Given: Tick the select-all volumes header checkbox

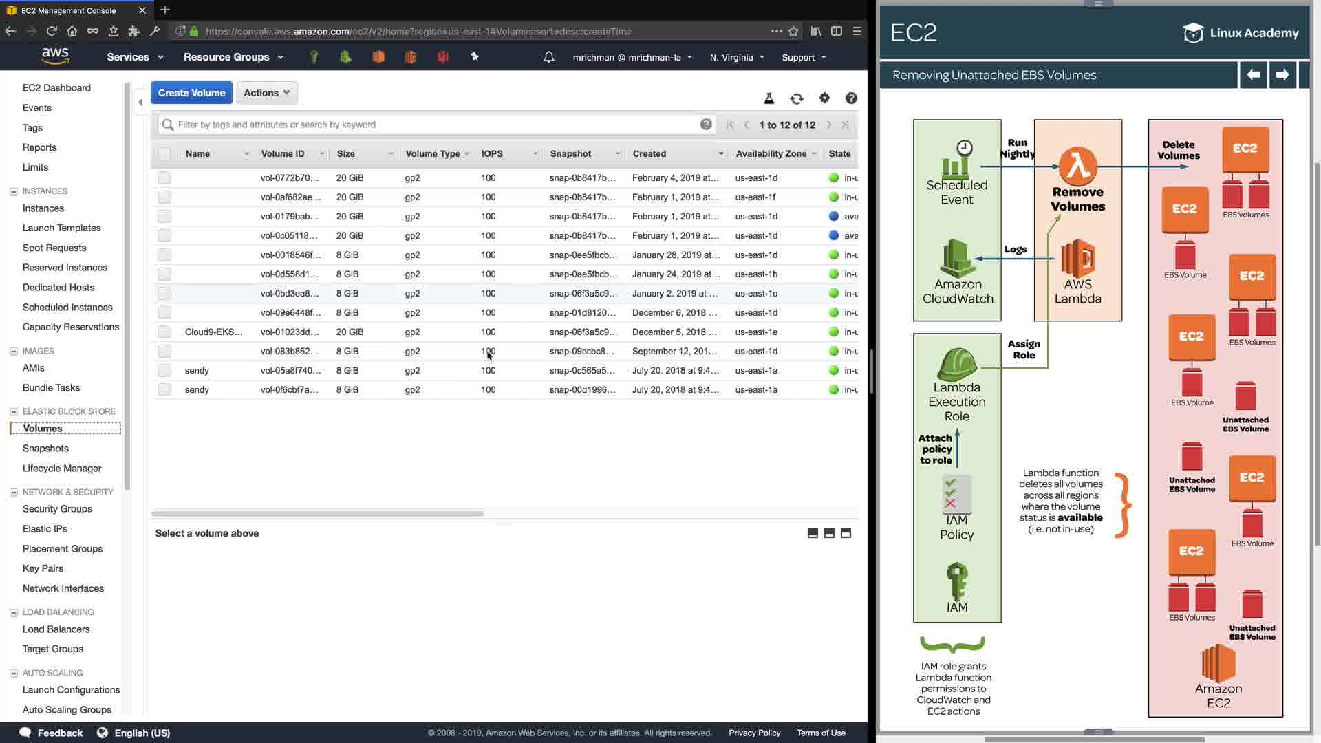Looking at the screenshot, I should pos(164,154).
